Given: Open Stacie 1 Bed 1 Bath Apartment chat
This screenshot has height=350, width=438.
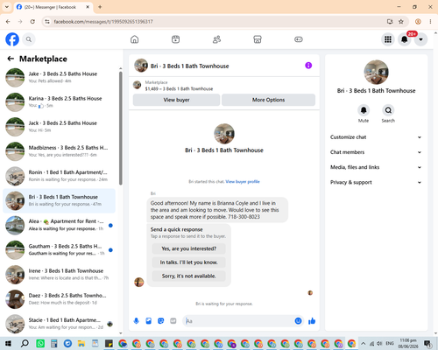Looking at the screenshot, I should 60,324.
